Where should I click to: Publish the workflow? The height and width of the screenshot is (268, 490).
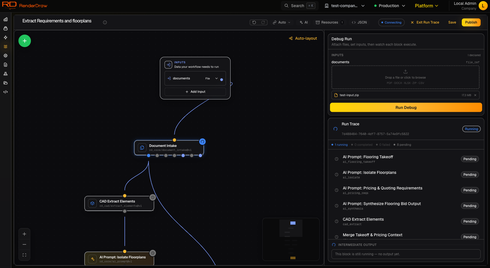[x=471, y=22]
